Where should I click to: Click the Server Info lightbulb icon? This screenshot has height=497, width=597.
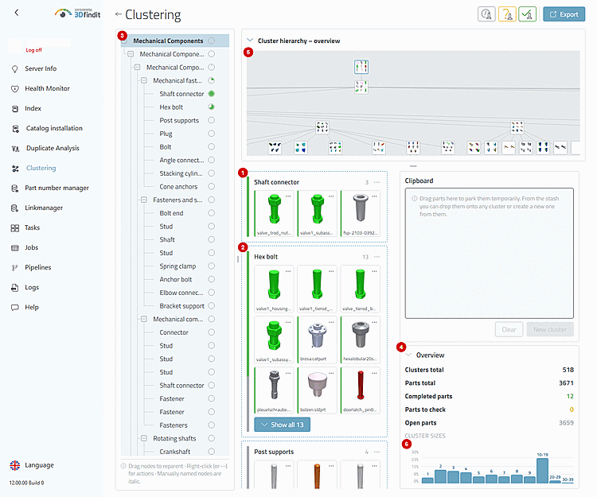coord(15,69)
